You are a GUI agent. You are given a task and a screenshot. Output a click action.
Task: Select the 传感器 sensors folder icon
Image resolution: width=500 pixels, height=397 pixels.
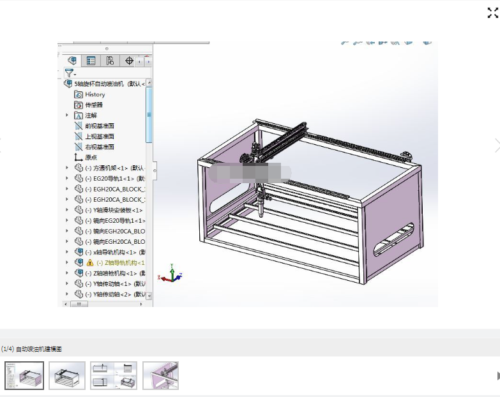click(79, 105)
